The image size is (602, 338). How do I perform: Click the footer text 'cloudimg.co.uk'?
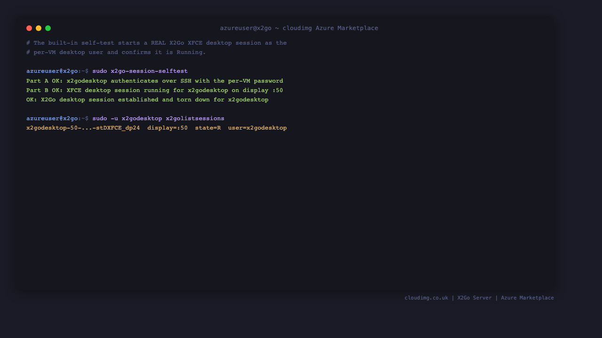point(427,298)
